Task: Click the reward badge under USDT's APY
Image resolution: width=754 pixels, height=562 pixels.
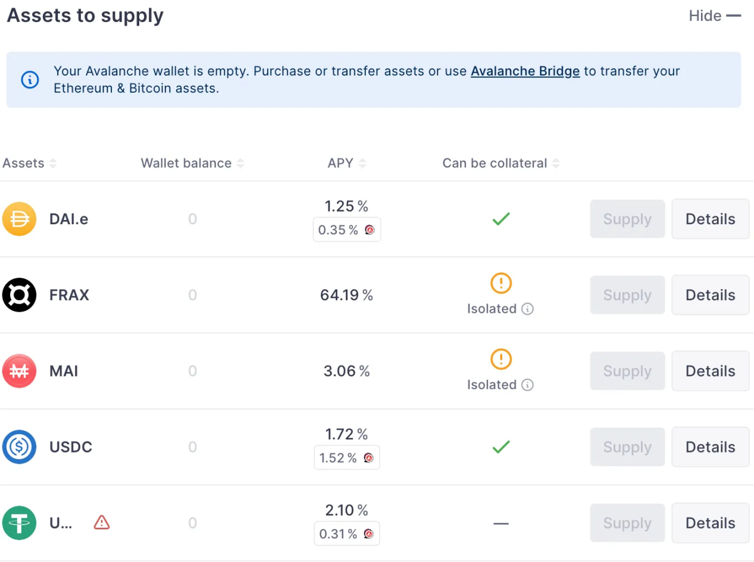Action: pyautogui.click(x=370, y=533)
